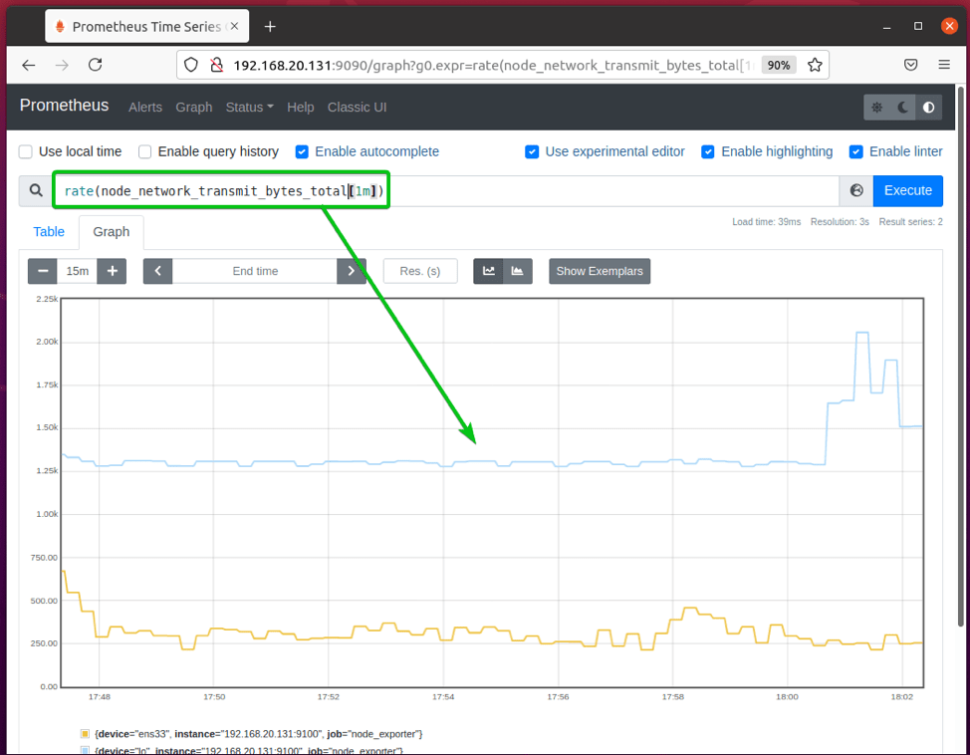Minimize the browser window
The image size is (970, 755).
(886, 27)
